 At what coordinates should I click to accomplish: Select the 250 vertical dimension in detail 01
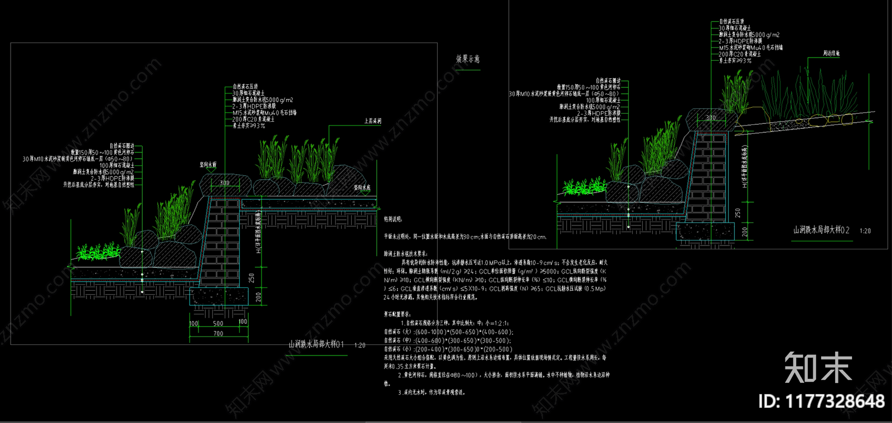(x=251, y=278)
